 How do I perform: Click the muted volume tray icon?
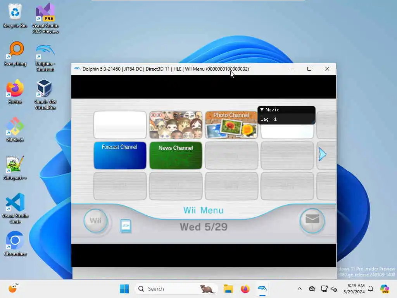(334, 289)
